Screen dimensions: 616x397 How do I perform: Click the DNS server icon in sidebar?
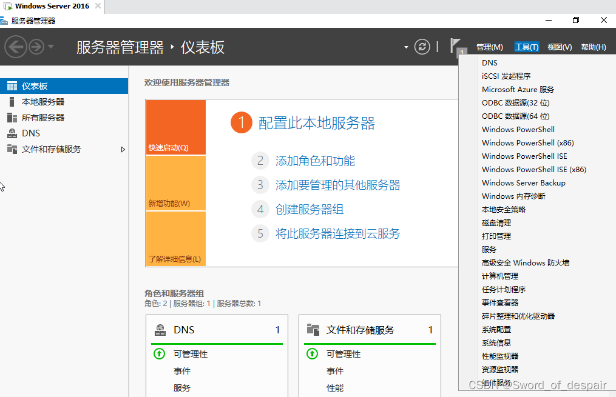click(12, 133)
